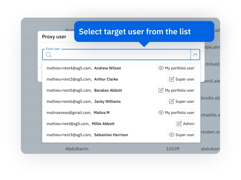Select Arthur Clarke from the user list
Viewport: 241px width, 180px height.
coord(106,79)
